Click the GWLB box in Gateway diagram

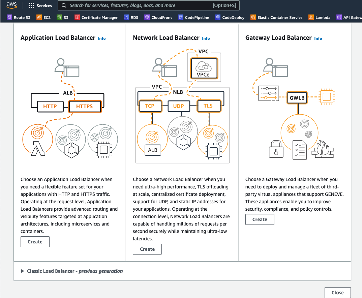point(297,98)
